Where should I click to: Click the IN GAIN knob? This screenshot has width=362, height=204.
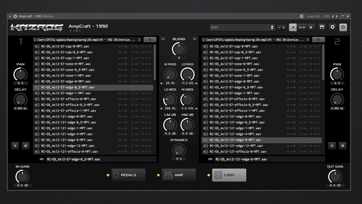click(23, 177)
